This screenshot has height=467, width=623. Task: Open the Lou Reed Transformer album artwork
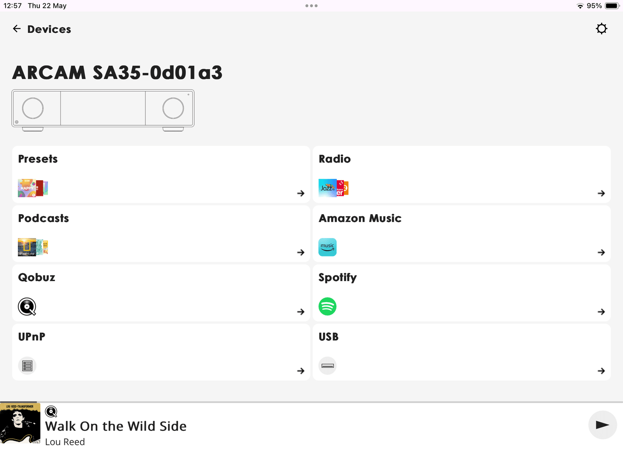[20, 423]
